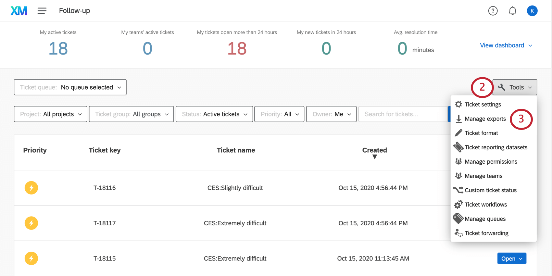Screen dimensions: 552x276
Task: Click the priority lightning icon for T-18115
Action: click(31, 258)
